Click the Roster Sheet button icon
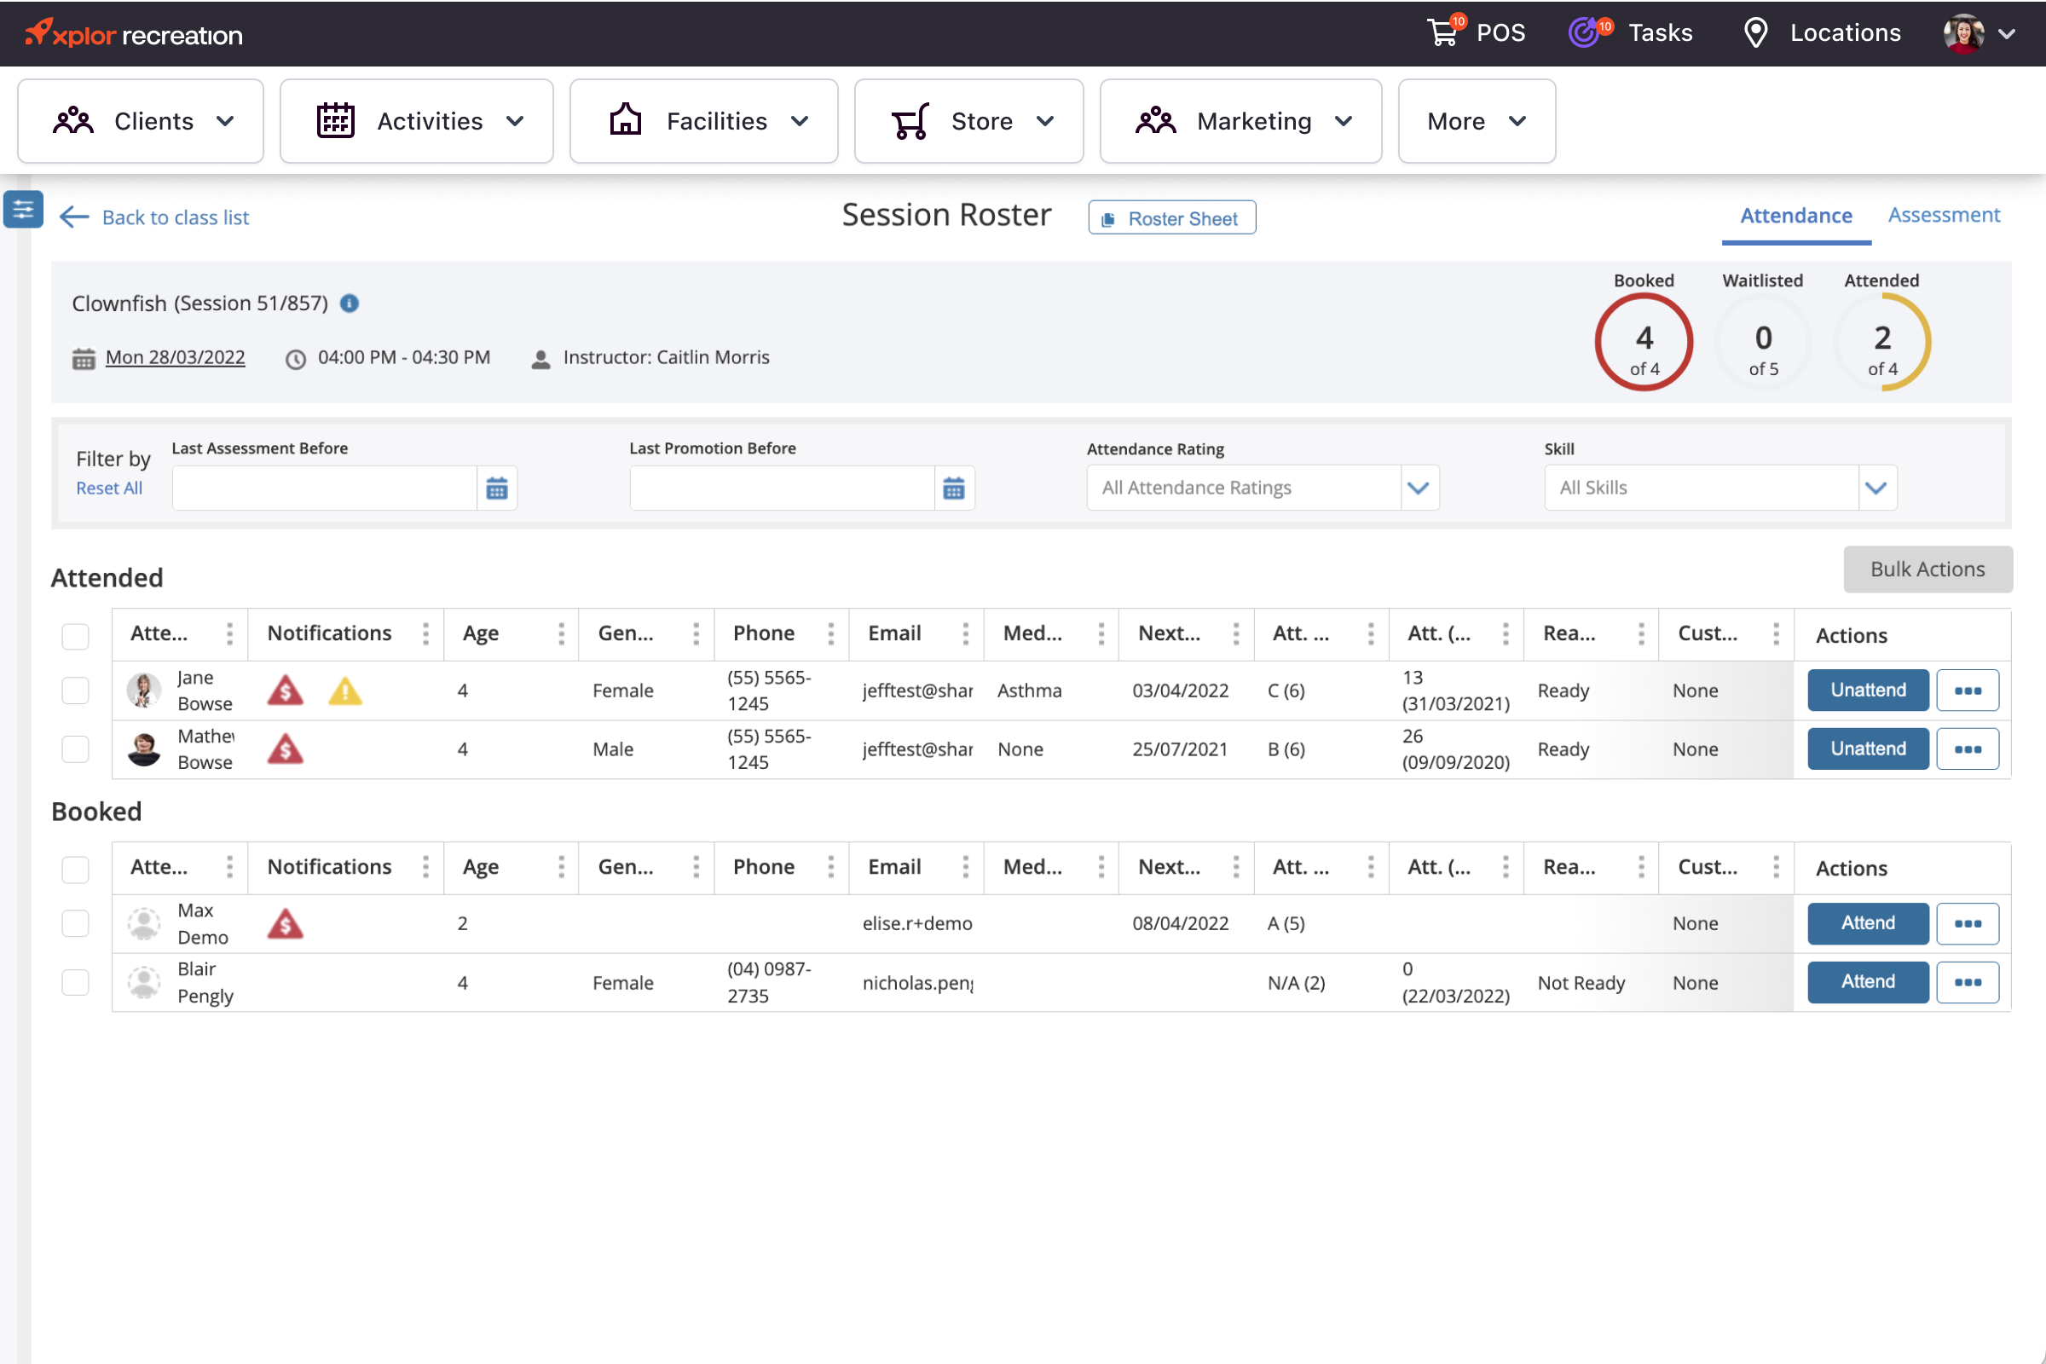 pyautogui.click(x=1108, y=217)
